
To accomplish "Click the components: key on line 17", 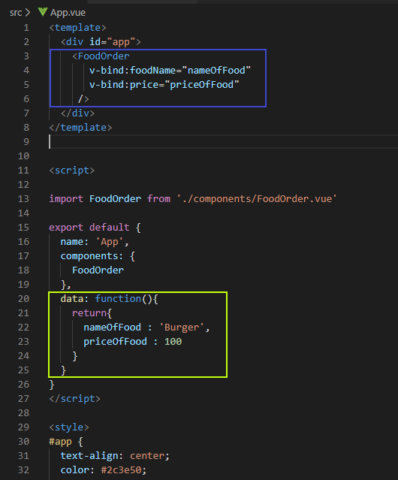I will [92, 256].
